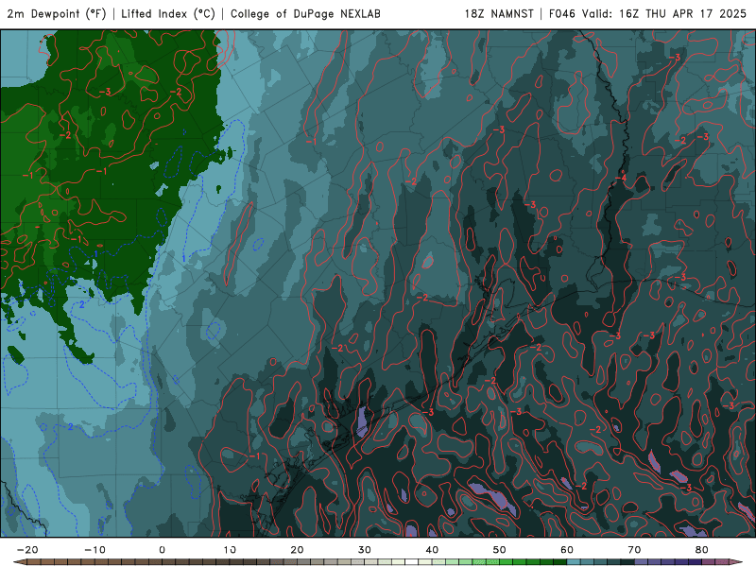Click the "2m Dewpoint (°F)" title text
This screenshot has width=756, height=567.
(57, 14)
